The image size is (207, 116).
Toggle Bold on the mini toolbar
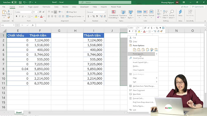tap(129, 31)
